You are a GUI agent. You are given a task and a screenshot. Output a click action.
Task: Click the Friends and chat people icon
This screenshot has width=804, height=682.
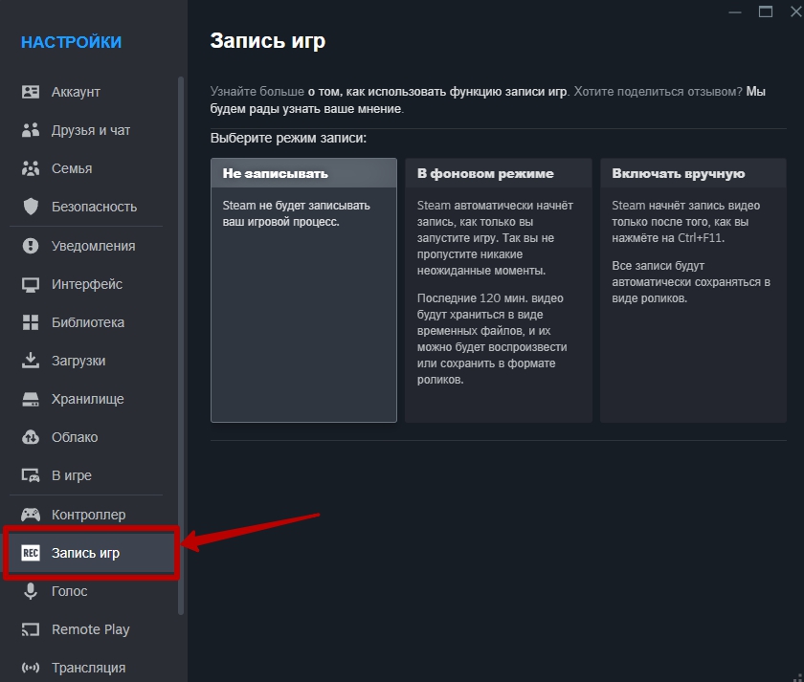[31, 130]
